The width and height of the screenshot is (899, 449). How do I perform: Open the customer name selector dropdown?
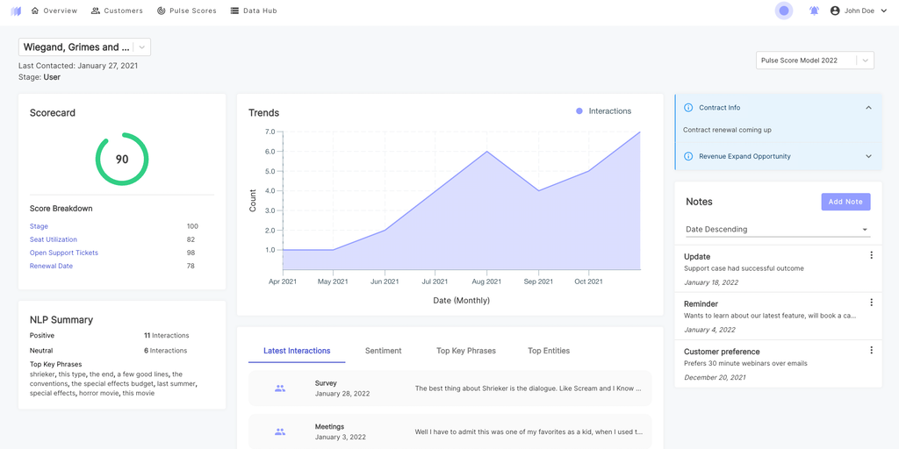[143, 47]
